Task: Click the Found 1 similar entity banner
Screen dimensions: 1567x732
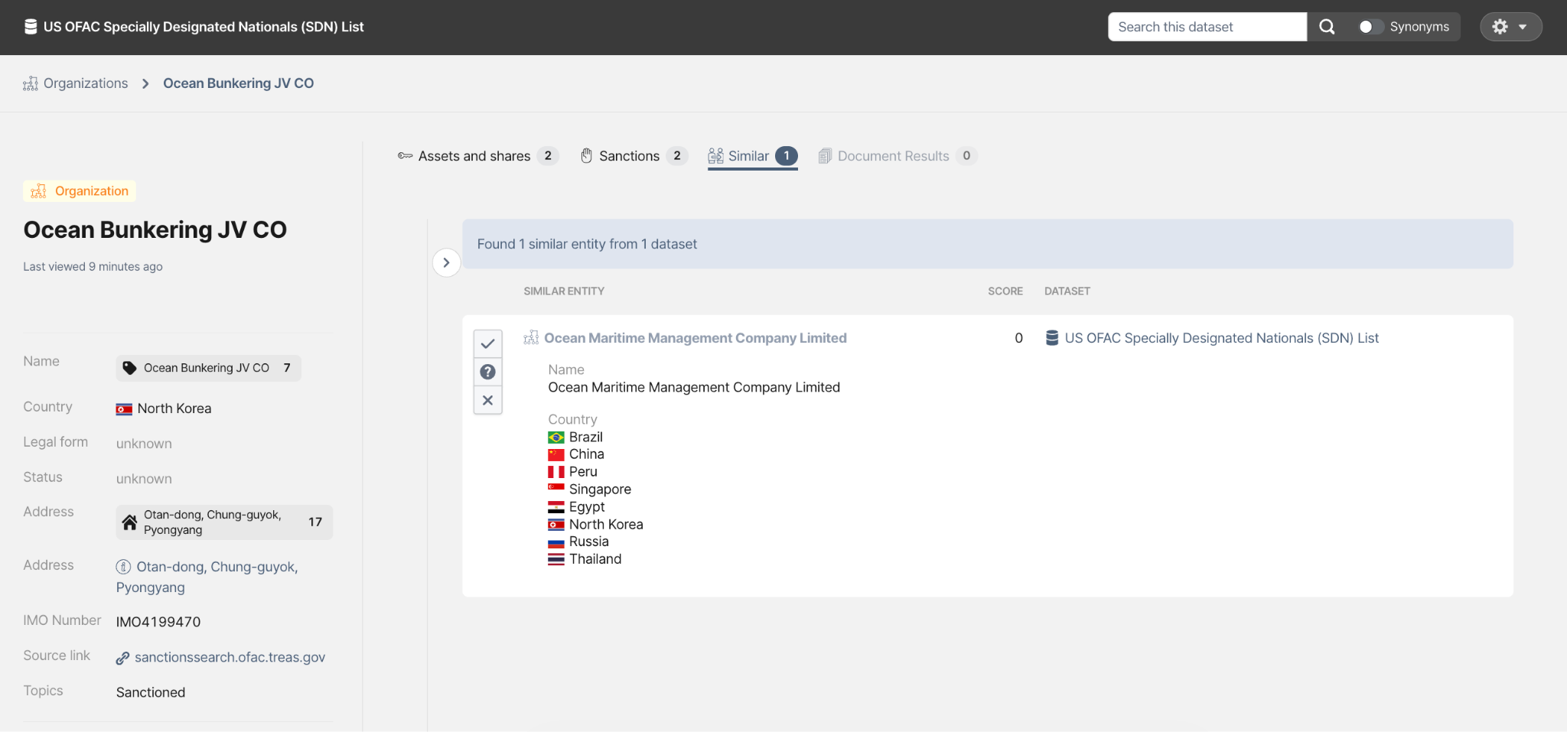Action: [988, 244]
